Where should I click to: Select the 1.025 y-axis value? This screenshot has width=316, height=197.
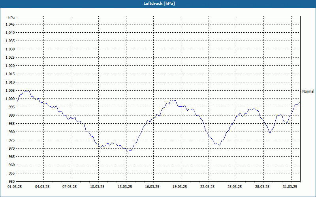coord(10,57)
